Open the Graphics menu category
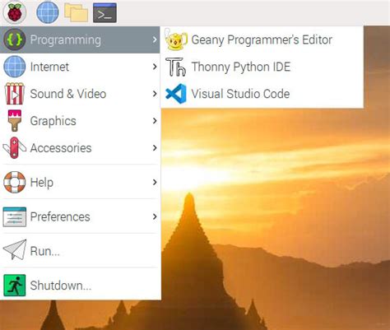This screenshot has height=330, width=390. pyautogui.click(x=80, y=121)
